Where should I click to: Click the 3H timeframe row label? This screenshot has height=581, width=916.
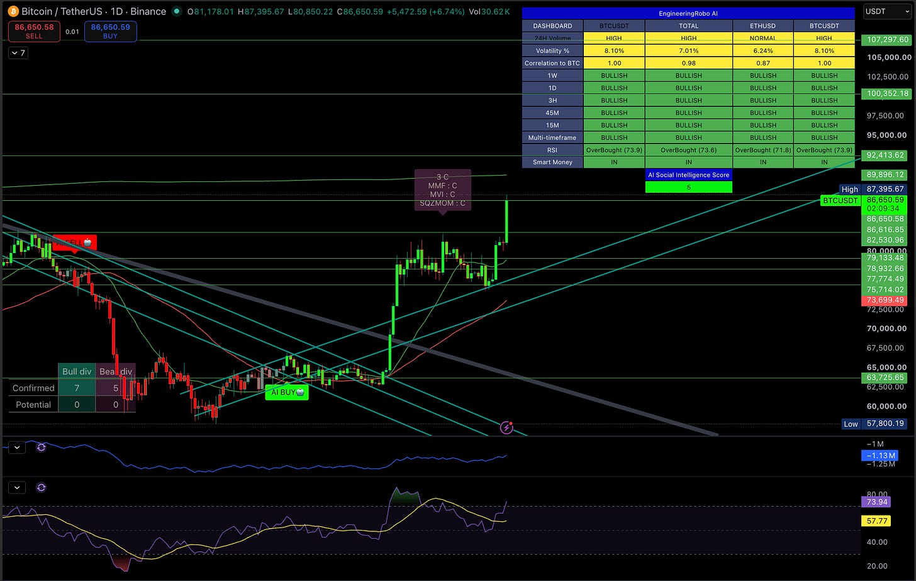pyautogui.click(x=552, y=100)
